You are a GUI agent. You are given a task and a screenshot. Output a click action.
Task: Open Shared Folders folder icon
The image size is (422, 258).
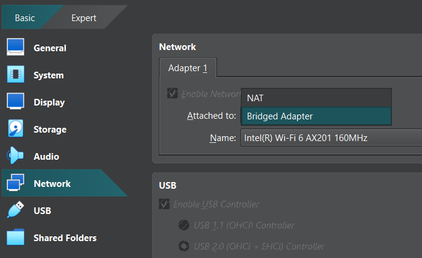click(x=15, y=237)
